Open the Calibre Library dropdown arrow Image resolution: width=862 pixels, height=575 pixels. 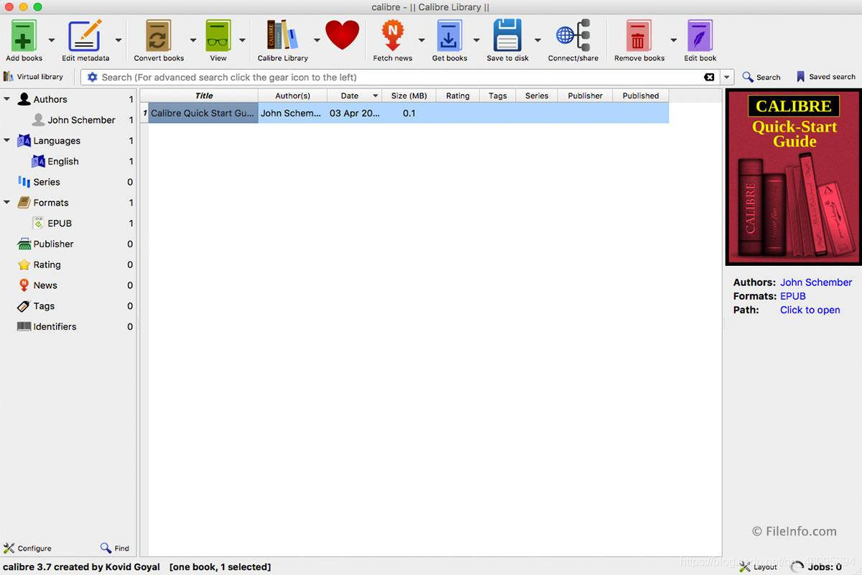(x=317, y=40)
